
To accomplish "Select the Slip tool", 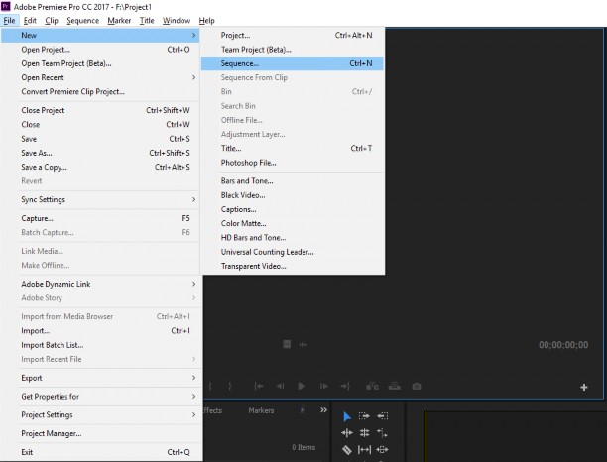I will point(364,450).
